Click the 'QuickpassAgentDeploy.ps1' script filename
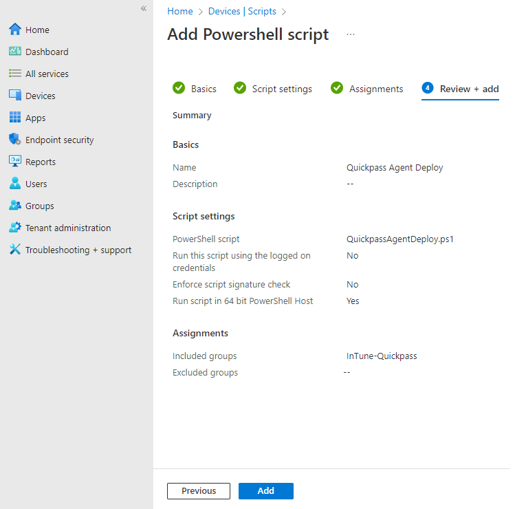This screenshot has width=515, height=509. point(399,239)
